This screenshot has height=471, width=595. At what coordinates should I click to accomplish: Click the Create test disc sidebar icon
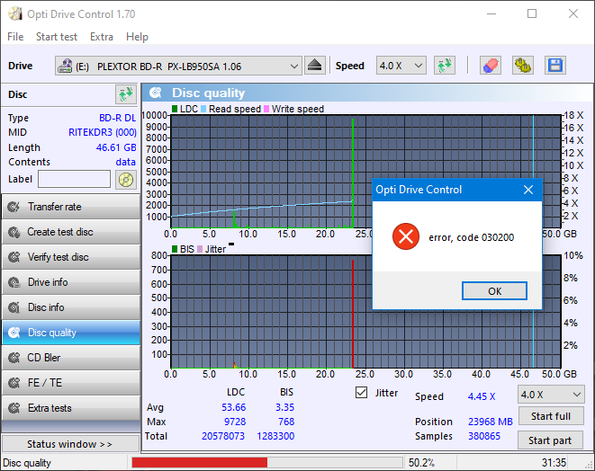pos(14,232)
